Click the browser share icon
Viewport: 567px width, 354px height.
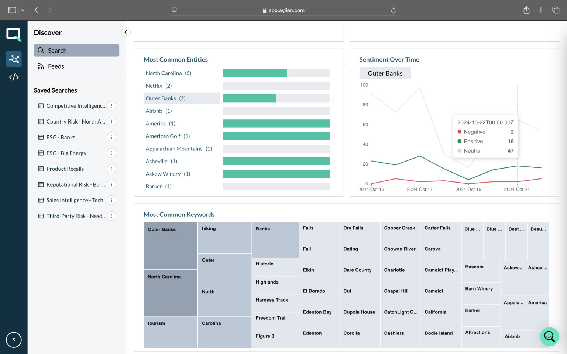(526, 10)
